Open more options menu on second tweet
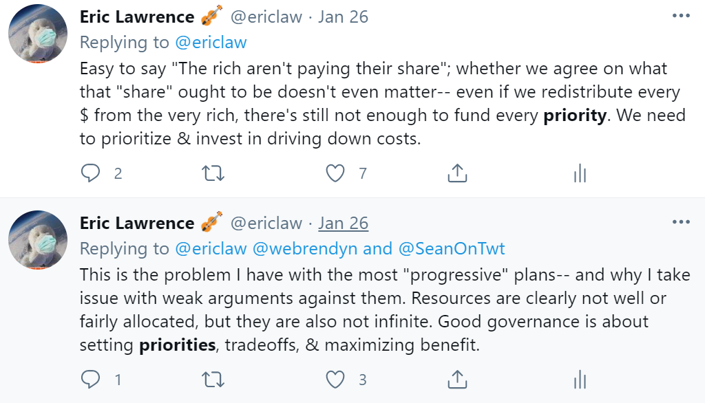Image resolution: width=705 pixels, height=403 pixels. (x=680, y=221)
